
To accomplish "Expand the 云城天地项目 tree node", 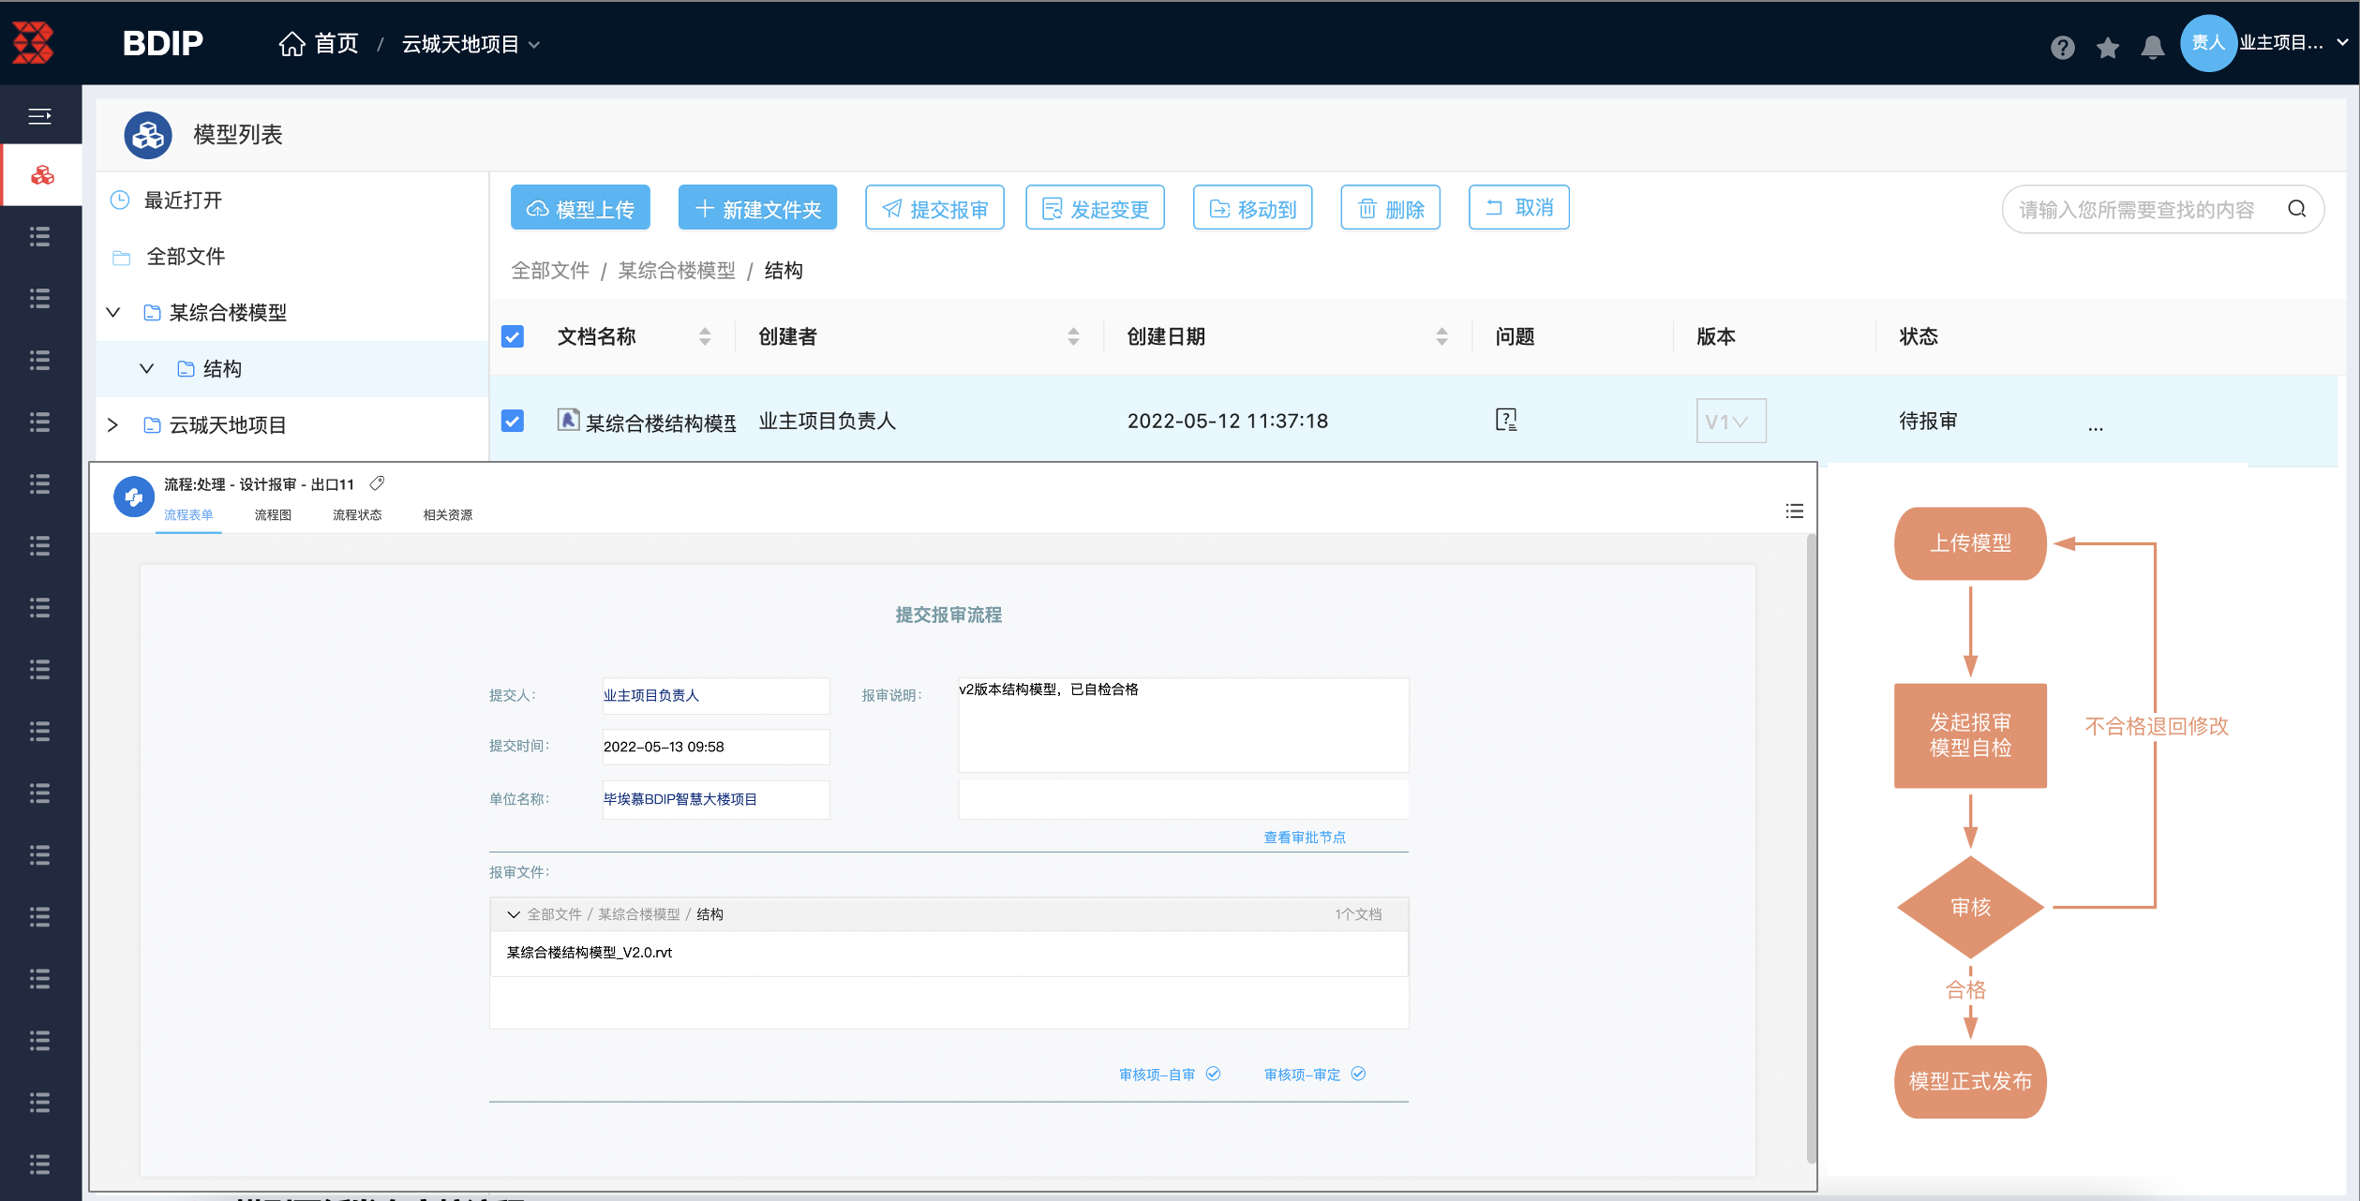I will (x=113, y=424).
